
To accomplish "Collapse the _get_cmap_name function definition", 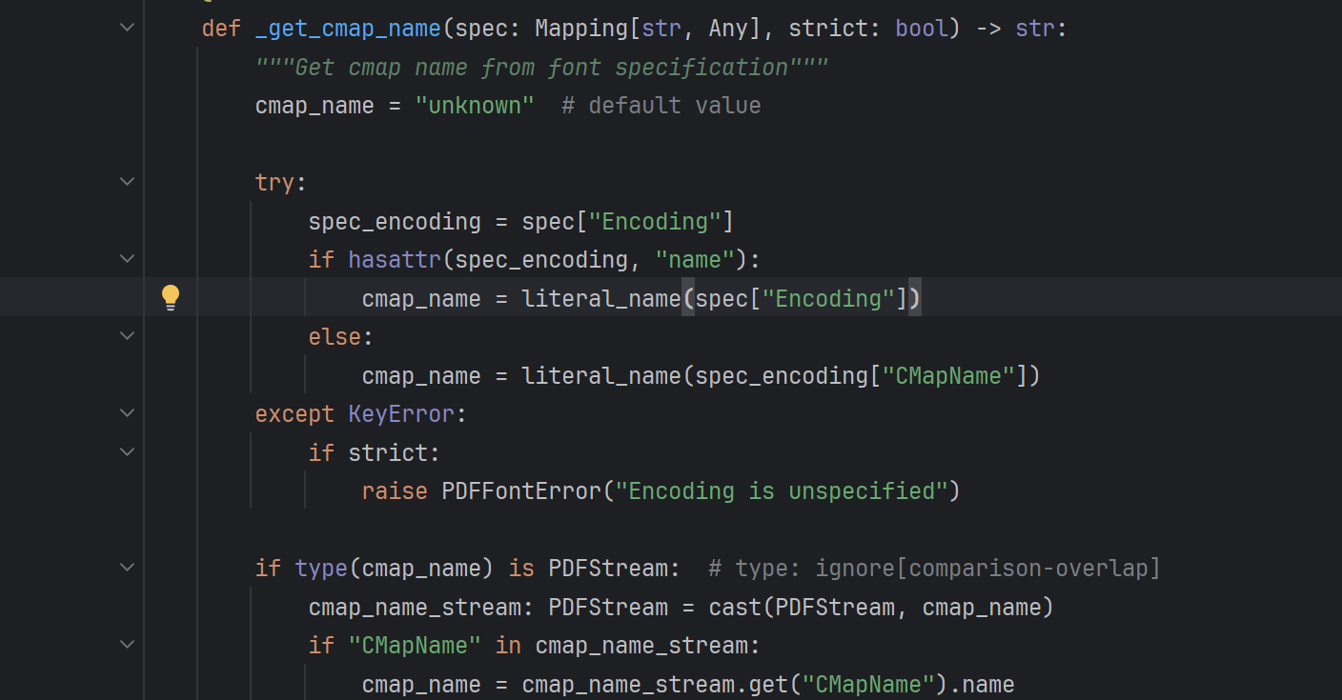I will pyautogui.click(x=127, y=28).
